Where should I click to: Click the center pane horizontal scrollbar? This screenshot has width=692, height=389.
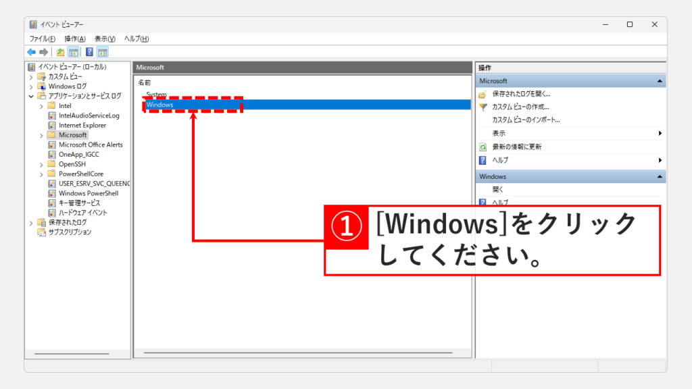pos(298,353)
